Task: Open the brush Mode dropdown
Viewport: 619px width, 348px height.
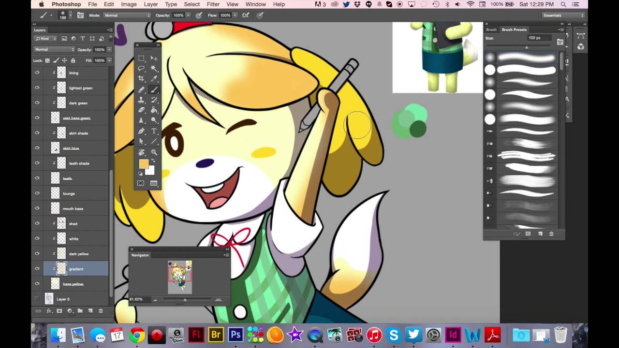Action: [127, 15]
